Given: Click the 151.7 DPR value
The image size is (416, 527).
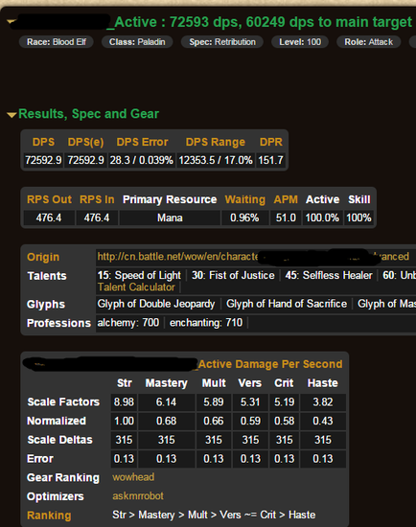Looking at the screenshot, I should [x=270, y=160].
